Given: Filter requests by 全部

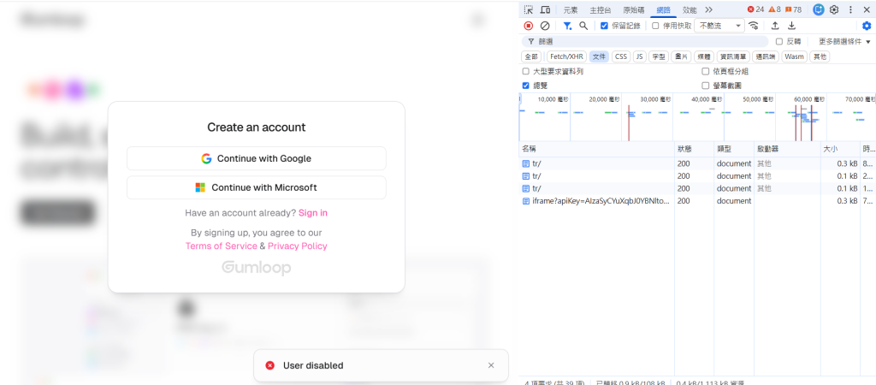Looking at the screenshot, I should [x=531, y=56].
